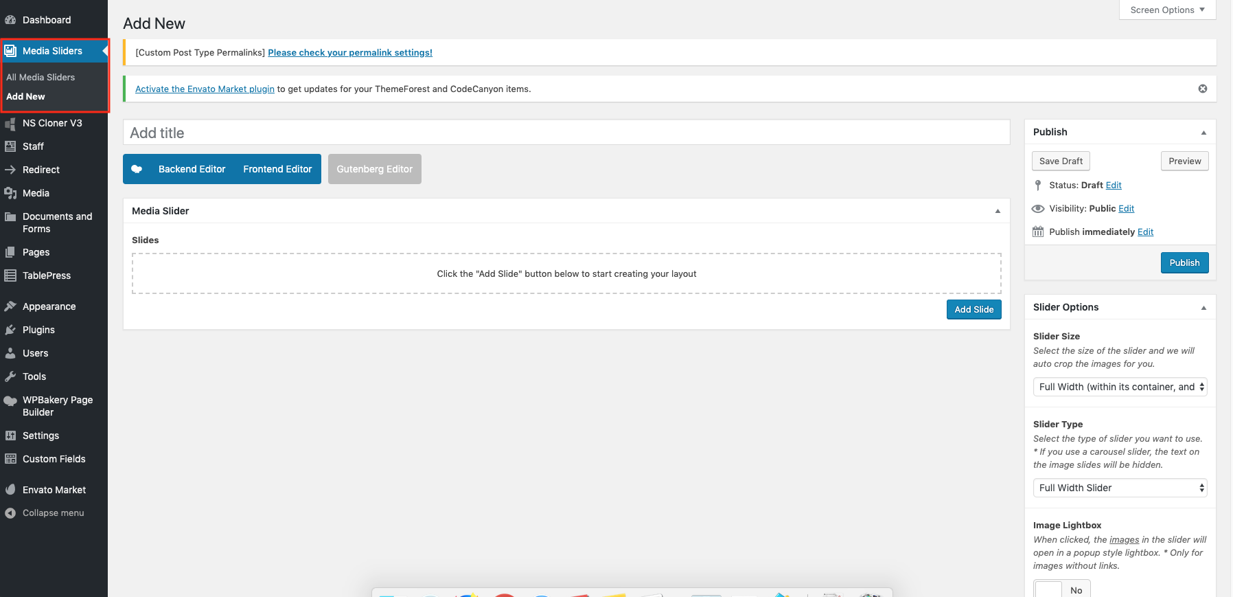Click the Pages sidebar icon
Screen dimensions: 1233x597
(x=10, y=252)
